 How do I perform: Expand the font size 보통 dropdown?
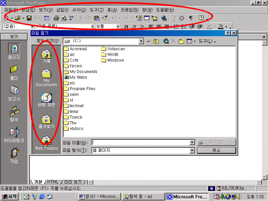point(118,26)
